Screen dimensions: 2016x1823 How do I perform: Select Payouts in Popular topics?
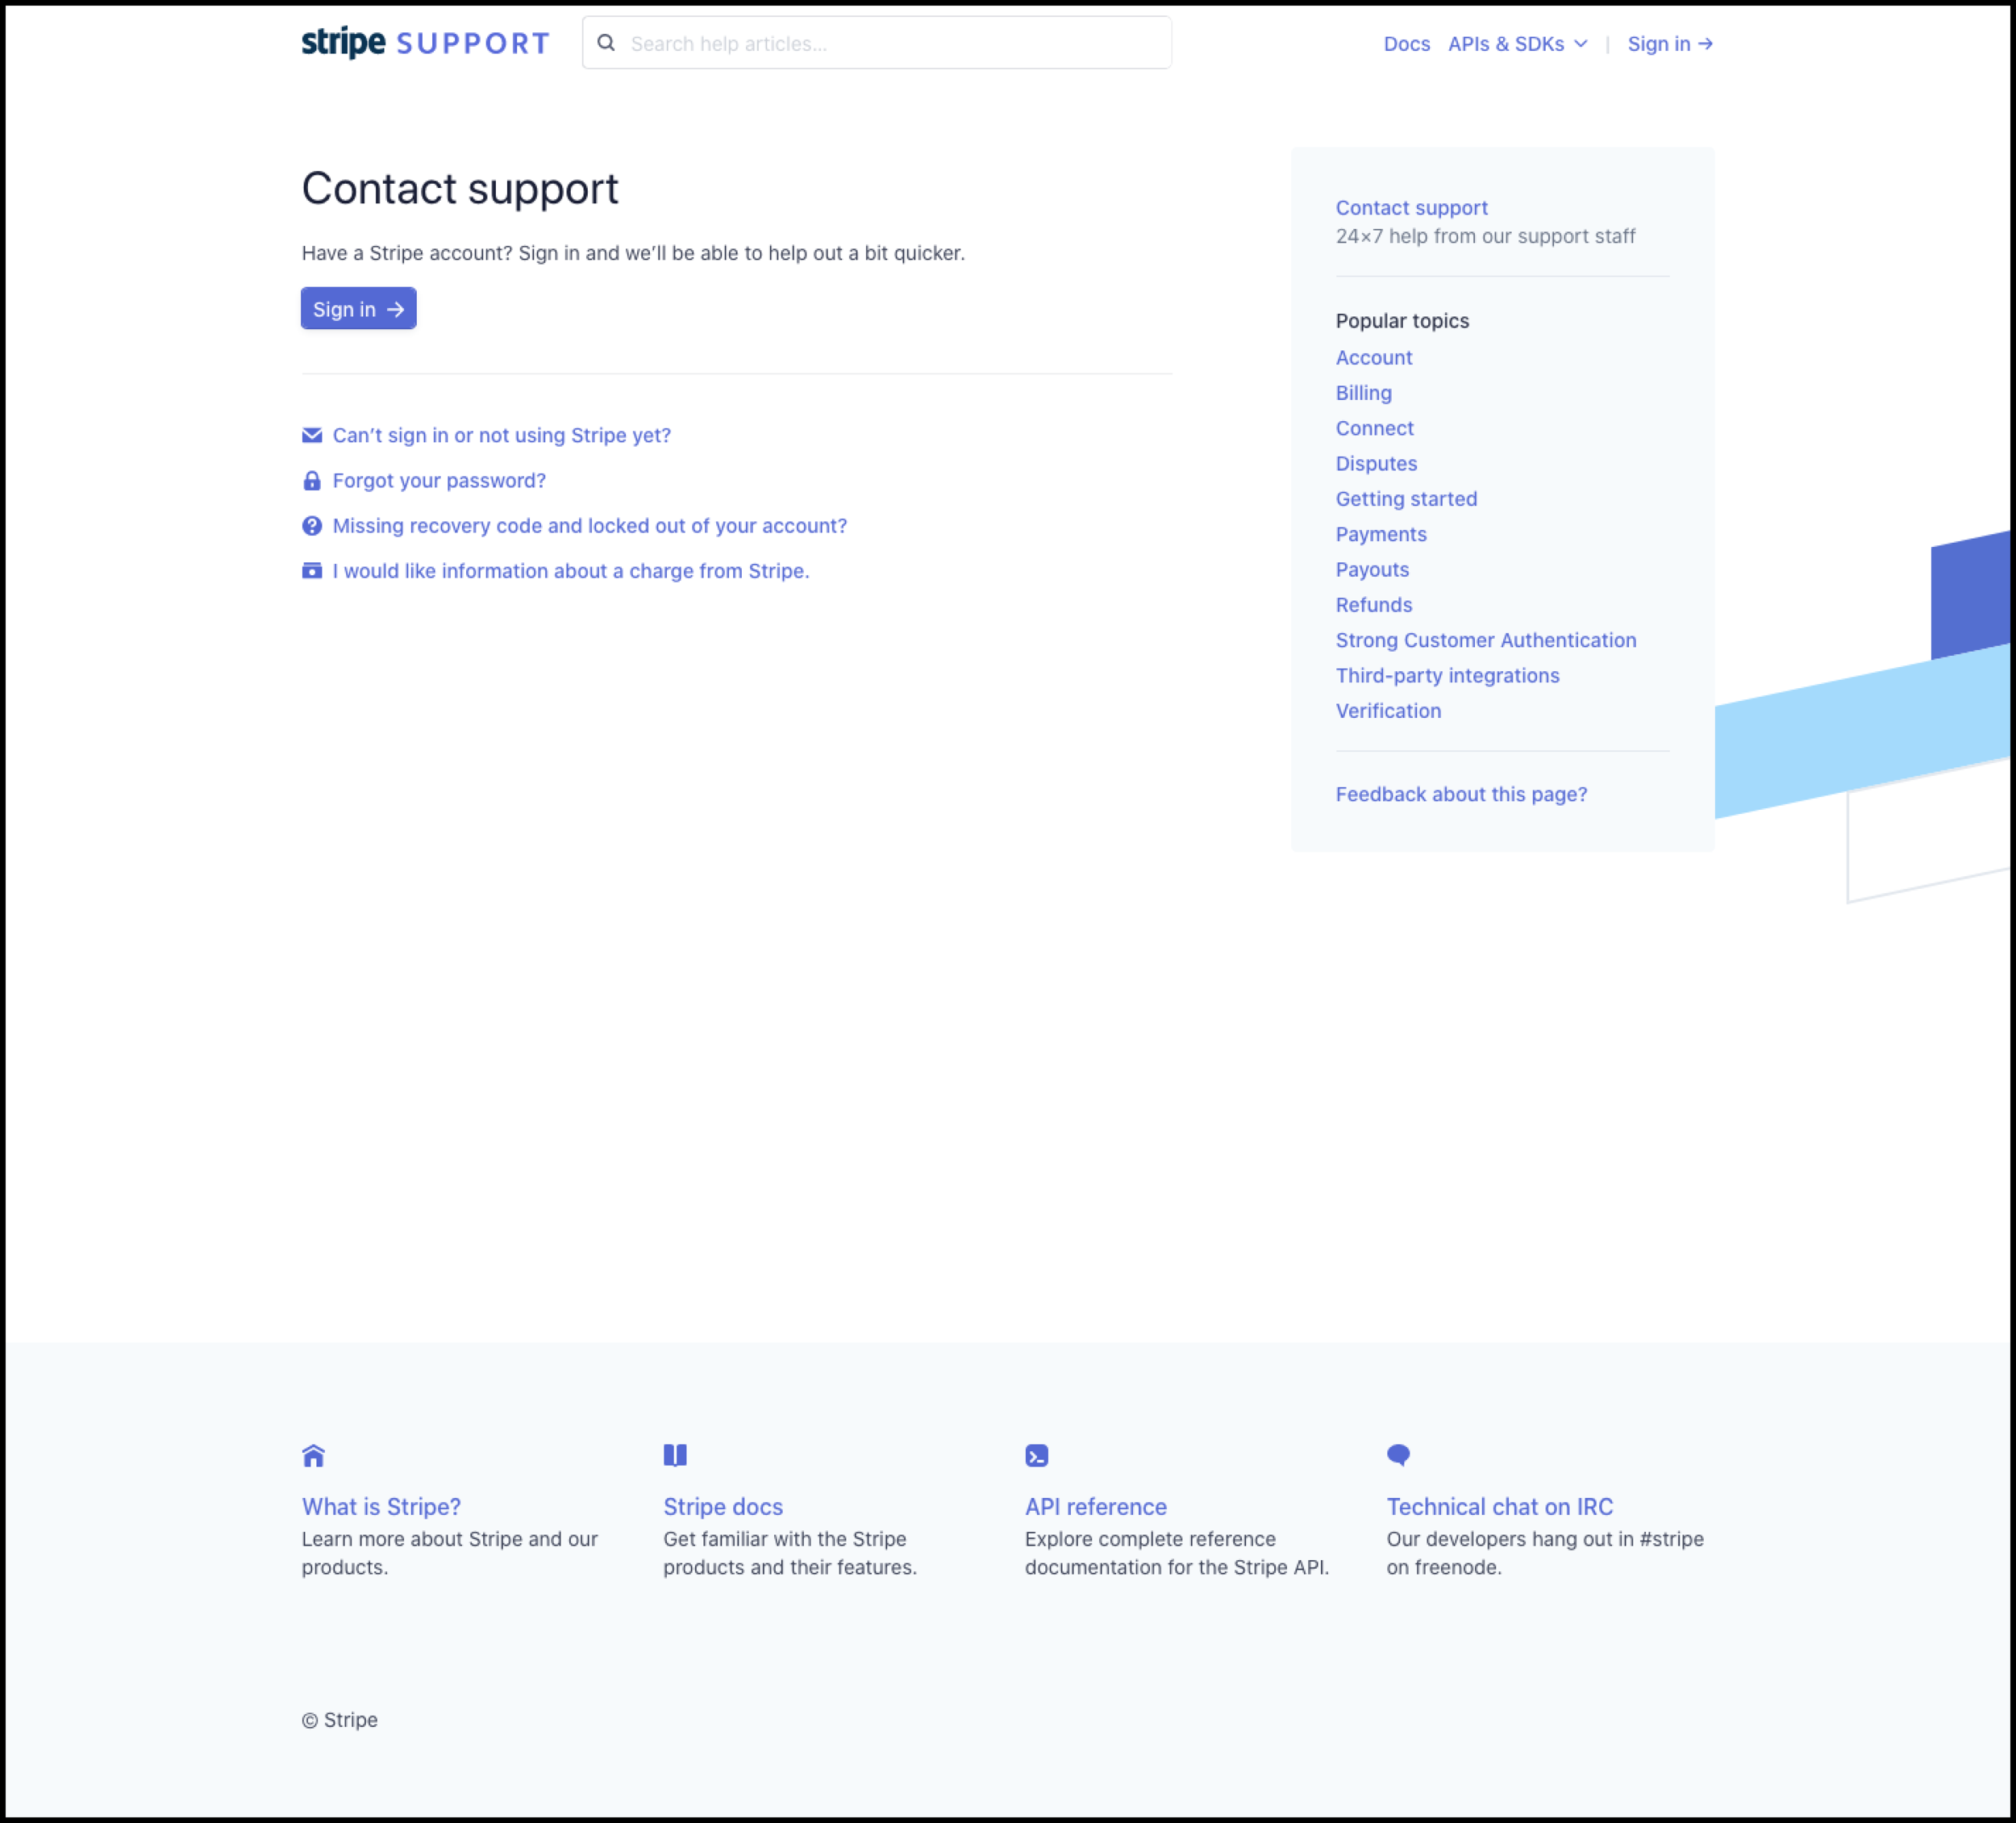1372,570
